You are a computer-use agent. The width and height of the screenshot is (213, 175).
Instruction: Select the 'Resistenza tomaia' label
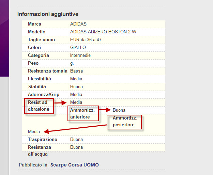pyautogui.click(x=48, y=71)
